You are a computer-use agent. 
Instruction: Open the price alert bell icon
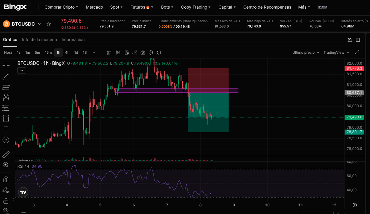(350, 40)
